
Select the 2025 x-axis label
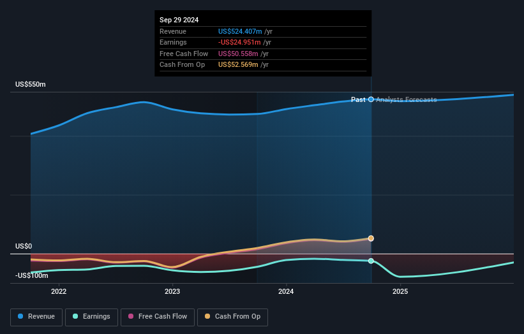pyautogui.click(x=400, y=292)
